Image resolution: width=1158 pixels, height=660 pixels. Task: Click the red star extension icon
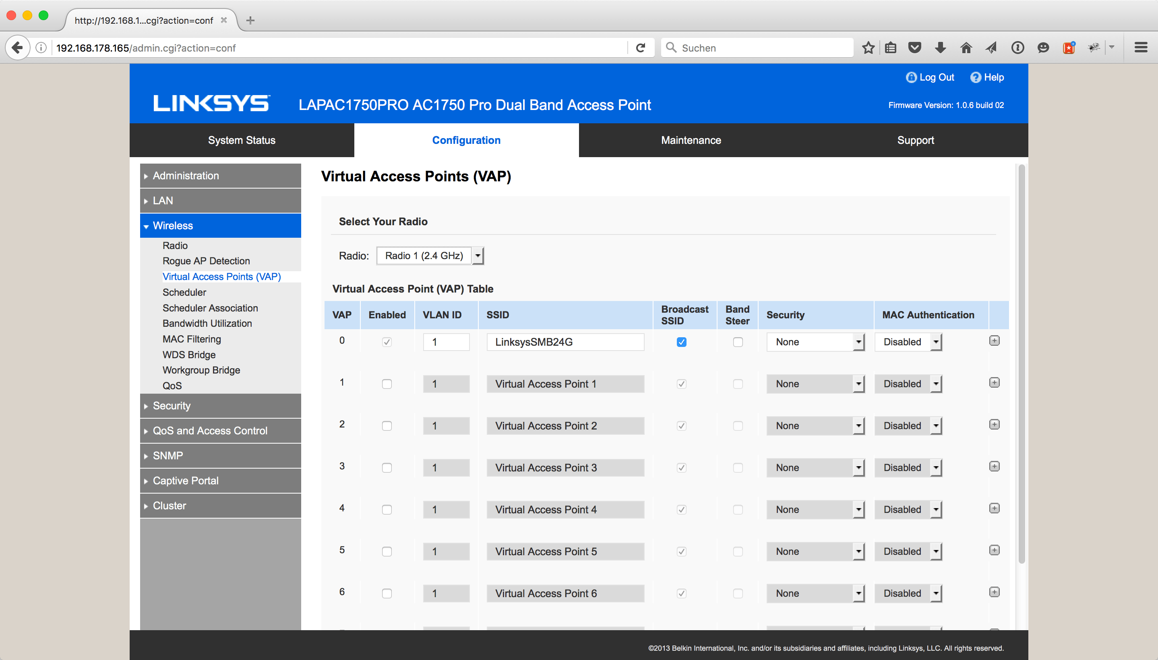pos(1069,48)
